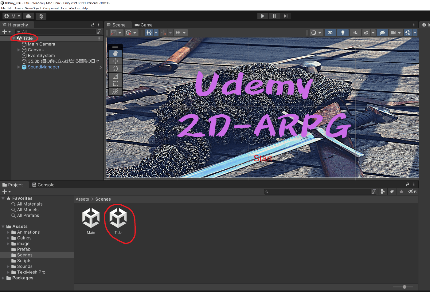Select the Project tab
430x292 pixels.
[13, 185]
